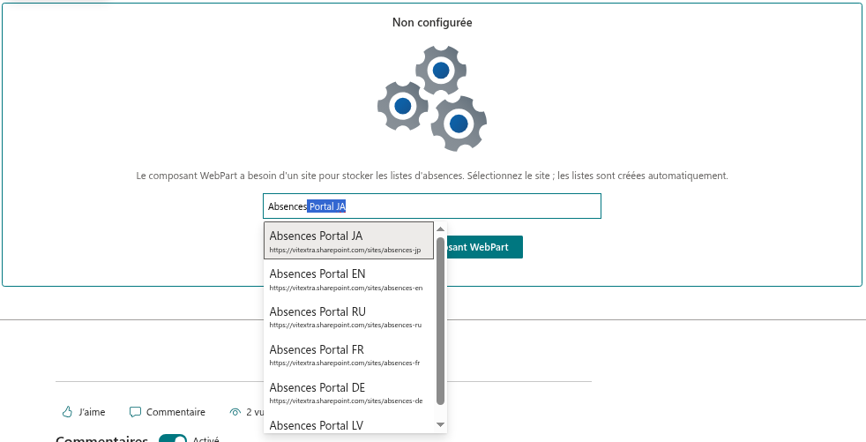Click the J'aime thumbs-up icon
The width and height of the screenshot is (866, 442).
67,412
